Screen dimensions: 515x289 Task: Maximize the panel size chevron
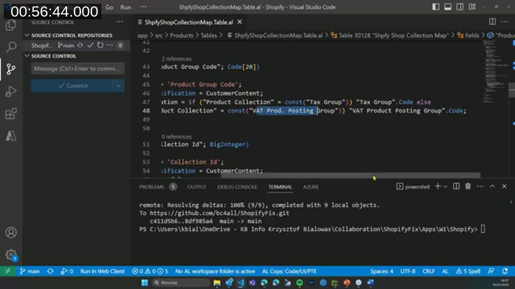[x=492, y=186]
